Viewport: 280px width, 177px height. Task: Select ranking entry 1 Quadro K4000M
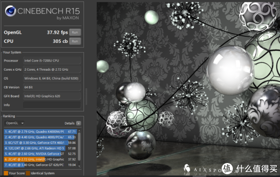pos(40,131)
